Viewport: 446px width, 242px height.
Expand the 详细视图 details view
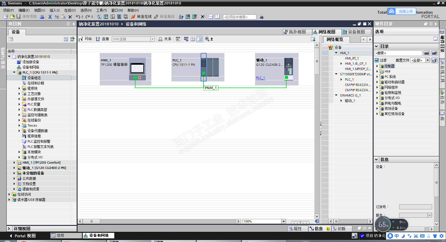[x=9, y=229]
